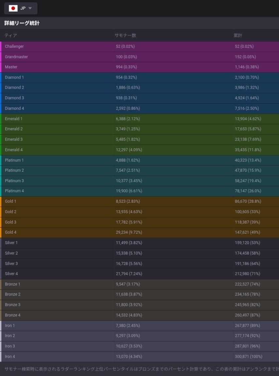Screen dimensions: 279x376
Task: Click the Platinum 2 tier row
Action: coord(139,170)
